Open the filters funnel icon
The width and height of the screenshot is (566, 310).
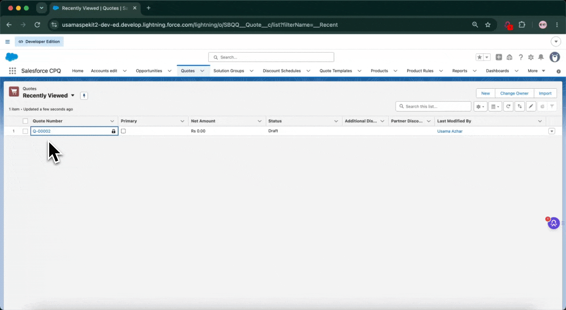(x=552, y=106)
